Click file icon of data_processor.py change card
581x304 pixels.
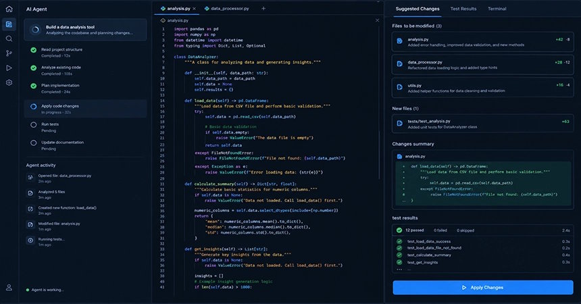click(399, 64)
